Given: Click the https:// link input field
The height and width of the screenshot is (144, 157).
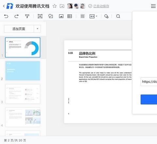Looking at the screenshot, I should (149, 81).
